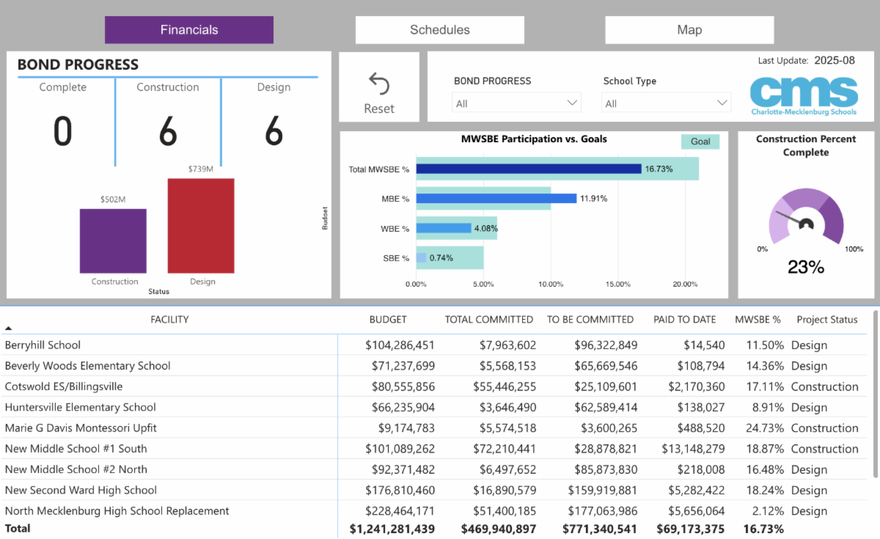Click the Total MWSBE % dark blue bar
Viewport: 880px width, 539px height.
pos(528,169)
